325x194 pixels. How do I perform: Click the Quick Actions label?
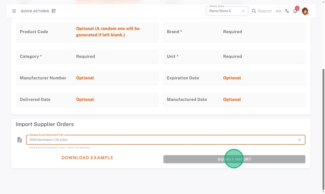(x=35, y=11)
